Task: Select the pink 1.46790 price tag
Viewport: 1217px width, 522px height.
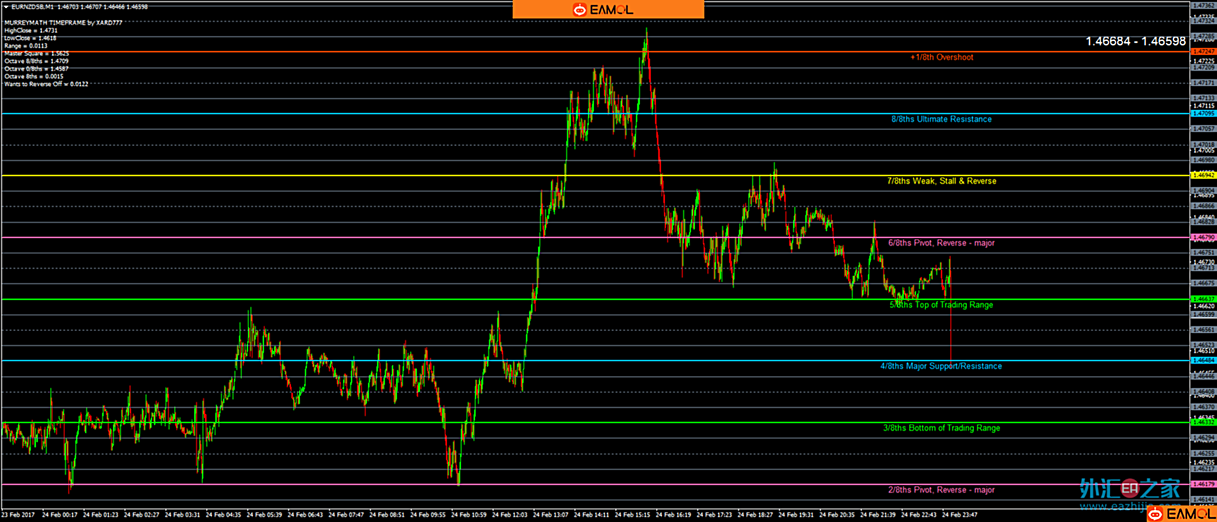Action: [1204, 237]
